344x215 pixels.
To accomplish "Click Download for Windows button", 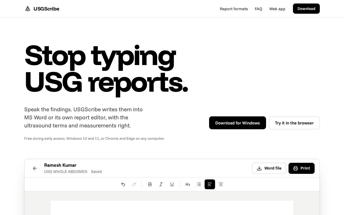I will point(238,123).
